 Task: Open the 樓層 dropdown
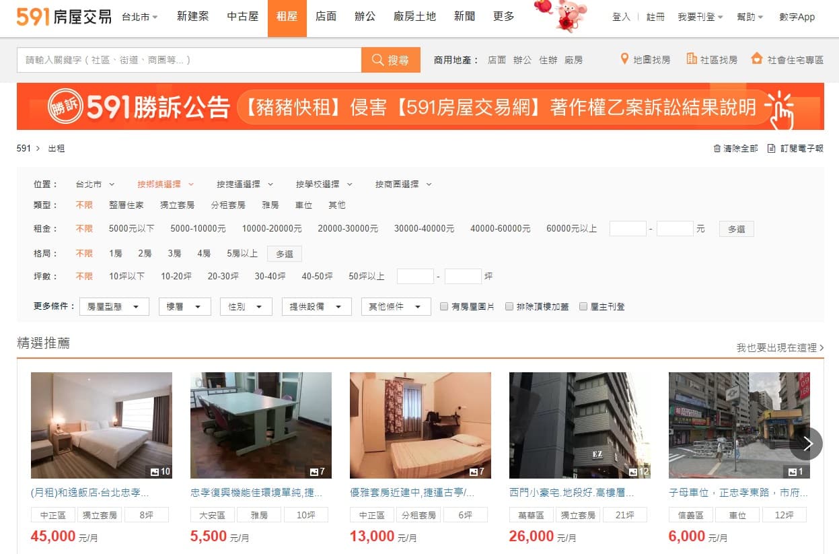[x=184, y=307]
